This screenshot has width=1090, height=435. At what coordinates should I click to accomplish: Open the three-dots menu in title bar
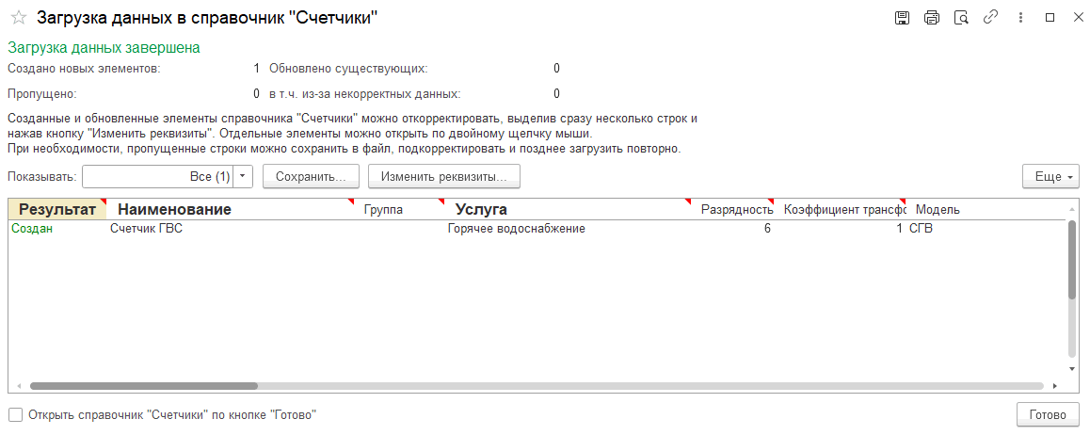pos(1020,18)
